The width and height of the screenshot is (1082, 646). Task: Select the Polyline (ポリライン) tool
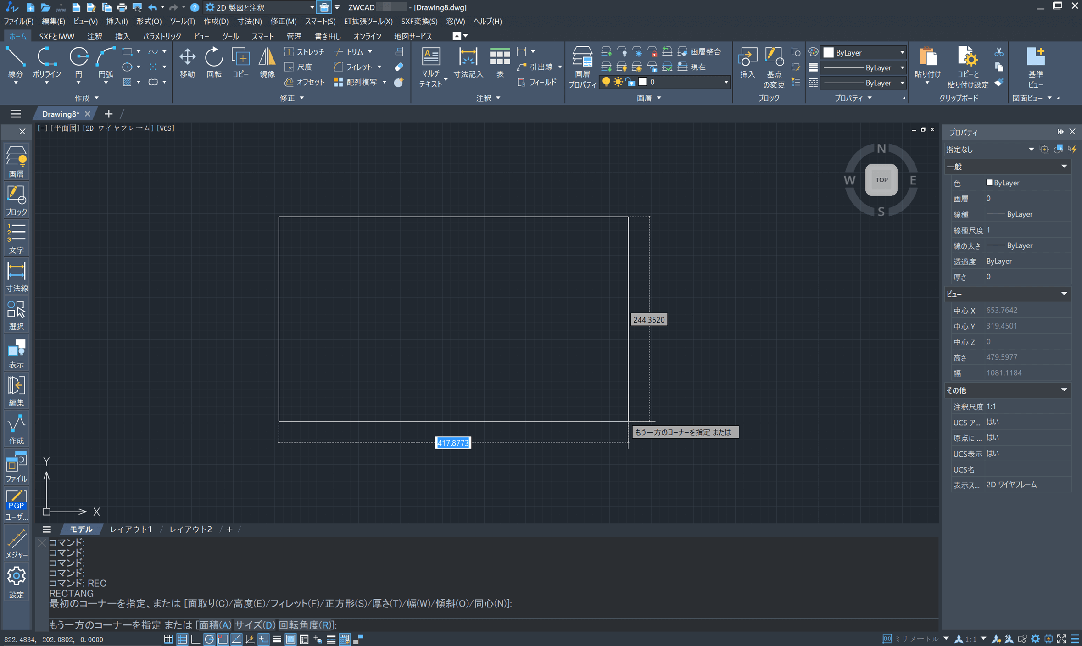46,62
